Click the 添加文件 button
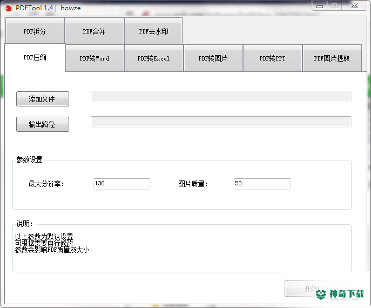The height and width of the screenshot is (308, 371). [43, 99]
